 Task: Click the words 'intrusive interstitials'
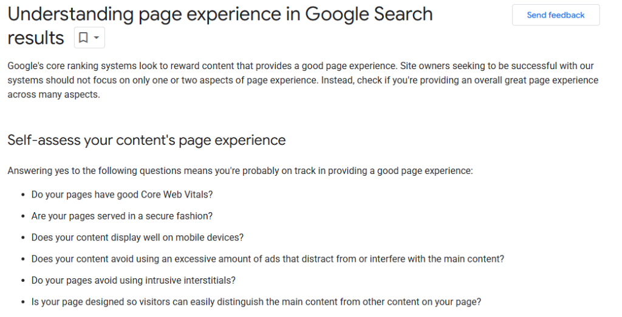190,280
